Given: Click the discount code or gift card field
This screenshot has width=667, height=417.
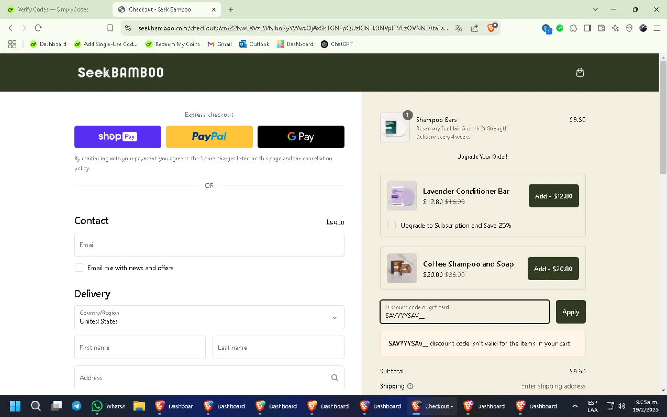Looking at the screenshot, I should 465,312.
